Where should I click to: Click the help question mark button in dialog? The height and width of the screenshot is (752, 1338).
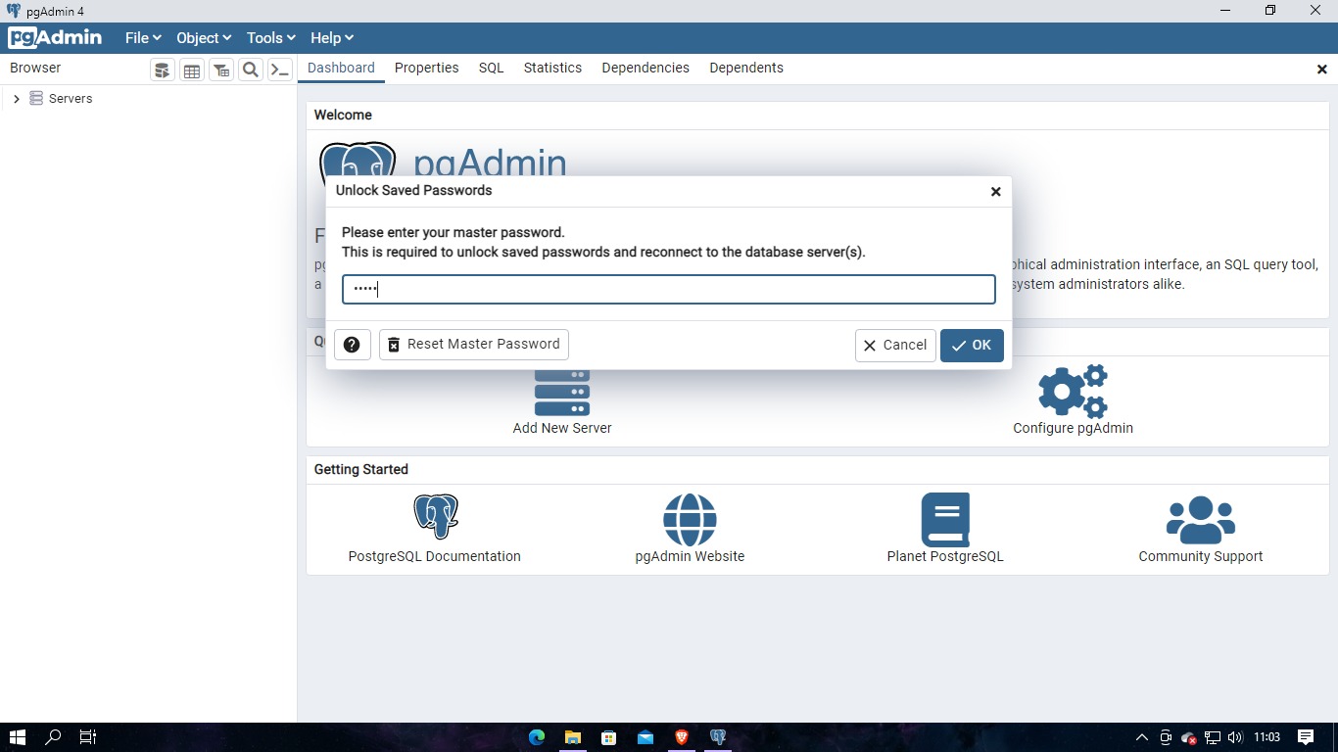tap(353, 345)
